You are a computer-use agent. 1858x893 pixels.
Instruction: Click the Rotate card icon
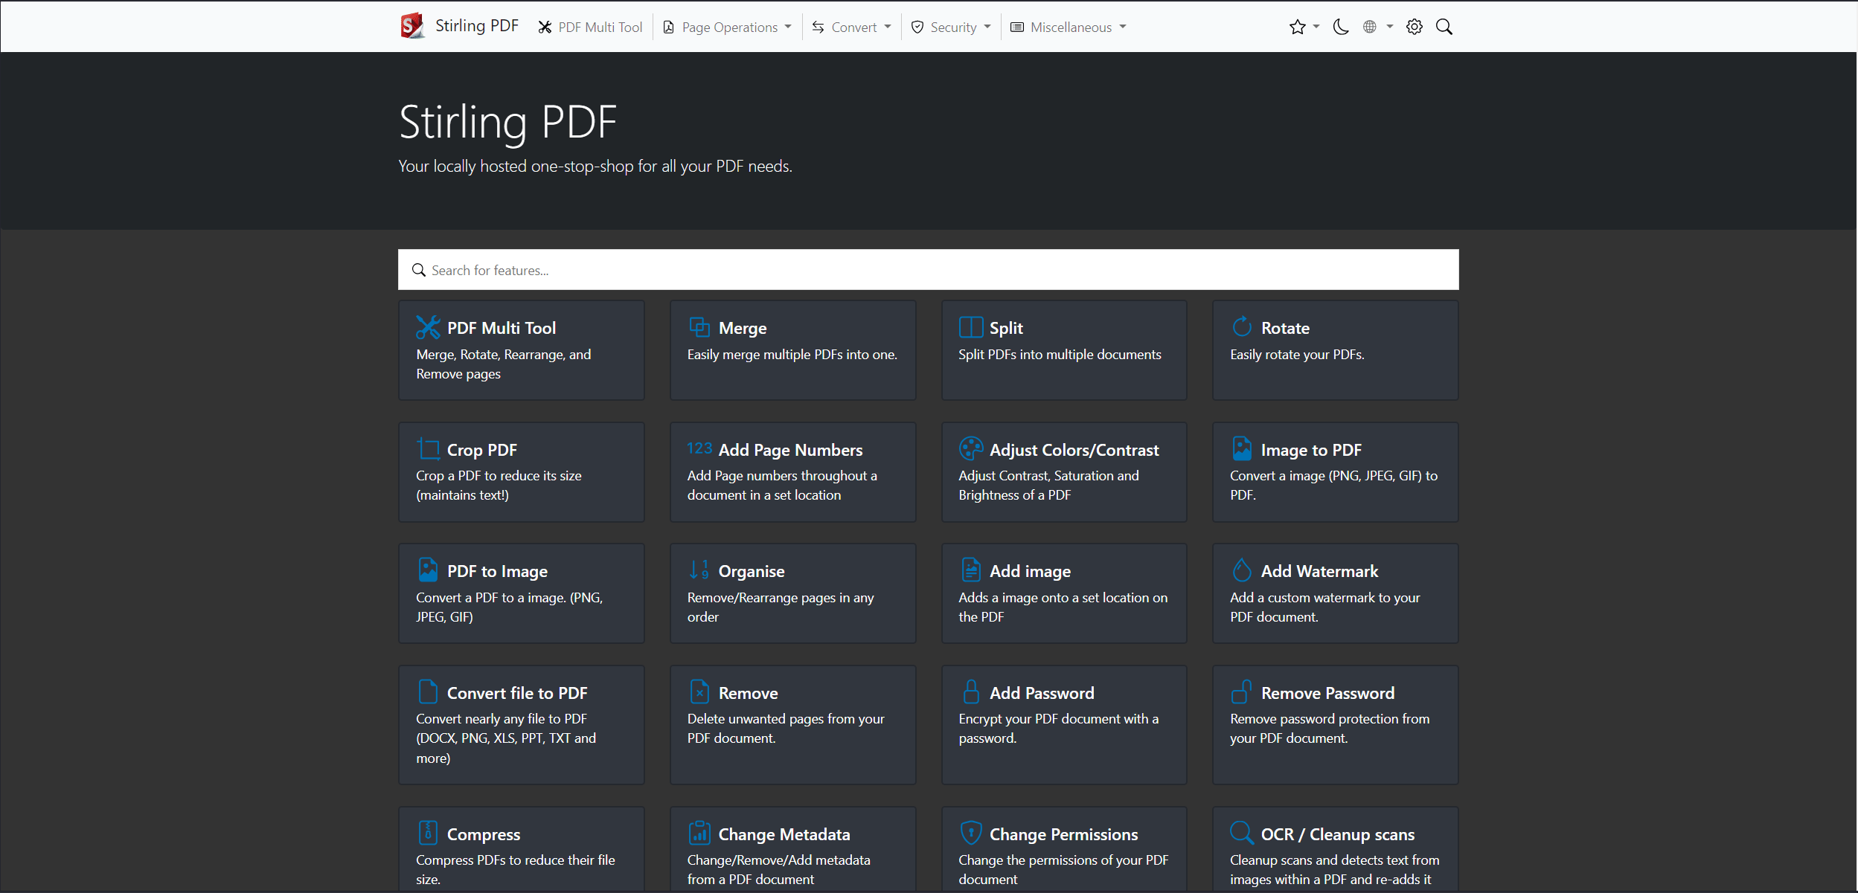click(1242, 326)
